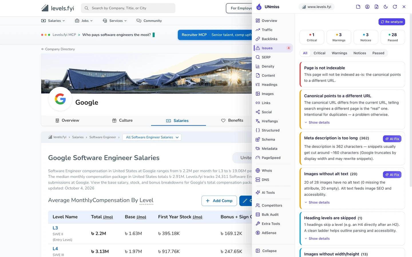The width and height of the screenshot is (412, 257).
Task: Filter issues by the Warnings tab
Action: pyautogui.click(x=339, y=53)
